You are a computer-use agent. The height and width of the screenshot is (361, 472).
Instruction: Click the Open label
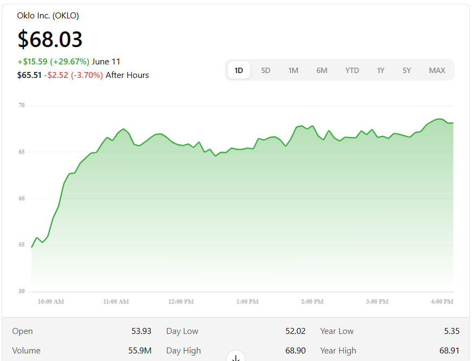tap(22, 331)
